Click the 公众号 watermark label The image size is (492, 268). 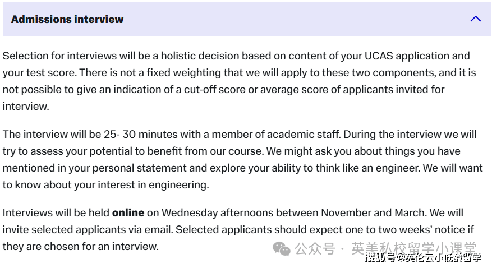(315, 249)
